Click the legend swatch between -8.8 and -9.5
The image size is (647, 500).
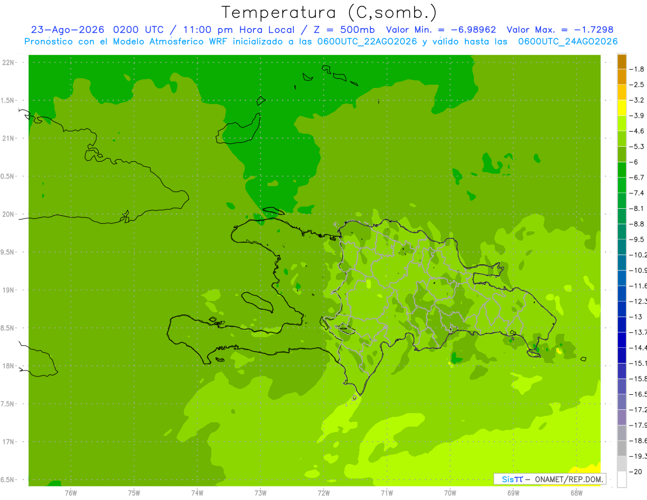click(x=622, y=231)
